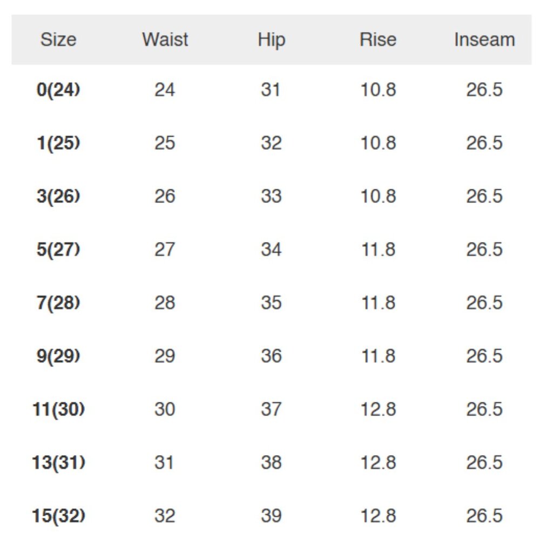Click inseam 26.5 for size 0(24)
Screen dimensions: 540x540
pyautogui.click(x=484, y=90)
